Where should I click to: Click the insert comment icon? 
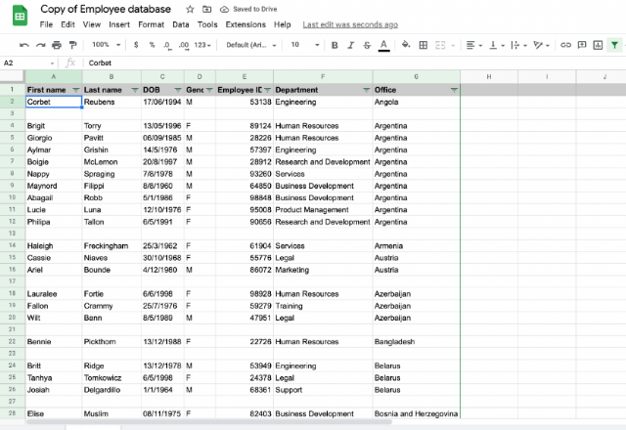click(582, 45)
